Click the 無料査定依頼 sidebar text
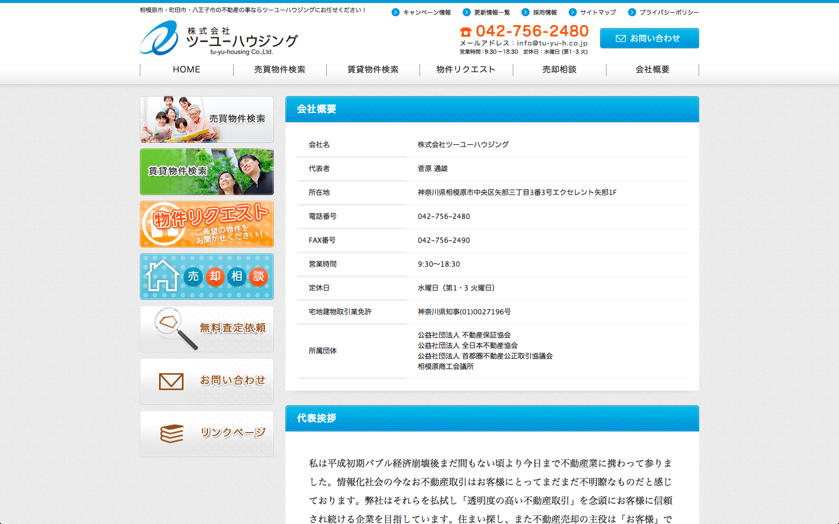Viewport: 839px width, 524px height. click(232, 328)
